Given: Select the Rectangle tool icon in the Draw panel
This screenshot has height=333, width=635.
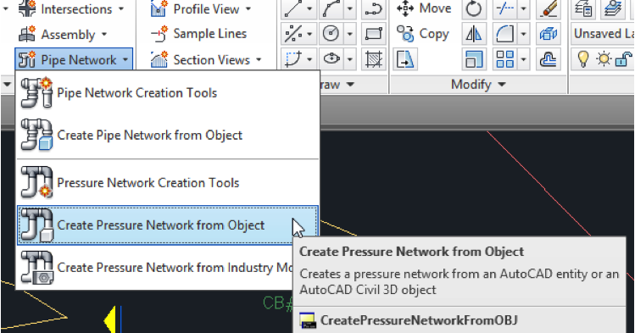Looking at the screenshot, I should [373, 34].
